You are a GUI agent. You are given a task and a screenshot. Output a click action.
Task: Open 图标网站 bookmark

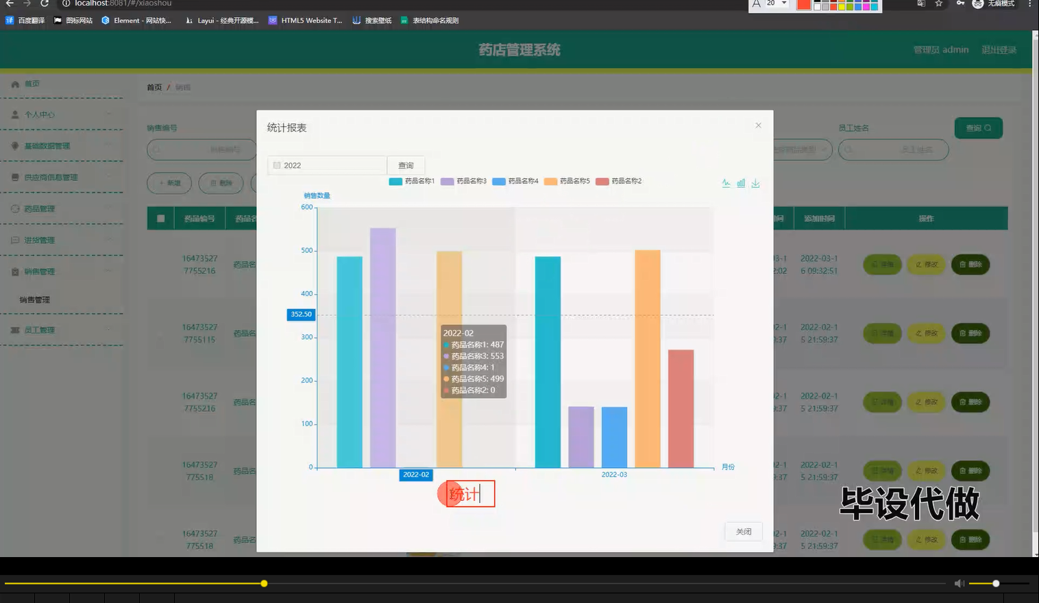[x=73, y=21]
